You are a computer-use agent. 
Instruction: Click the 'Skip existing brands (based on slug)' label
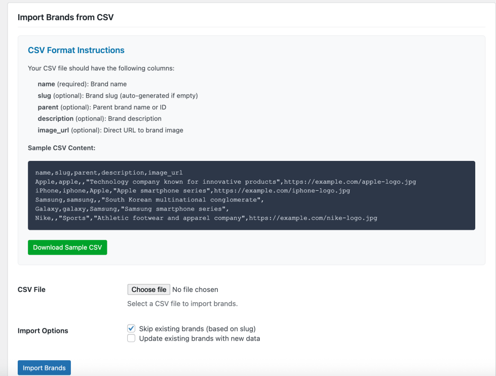198,328
